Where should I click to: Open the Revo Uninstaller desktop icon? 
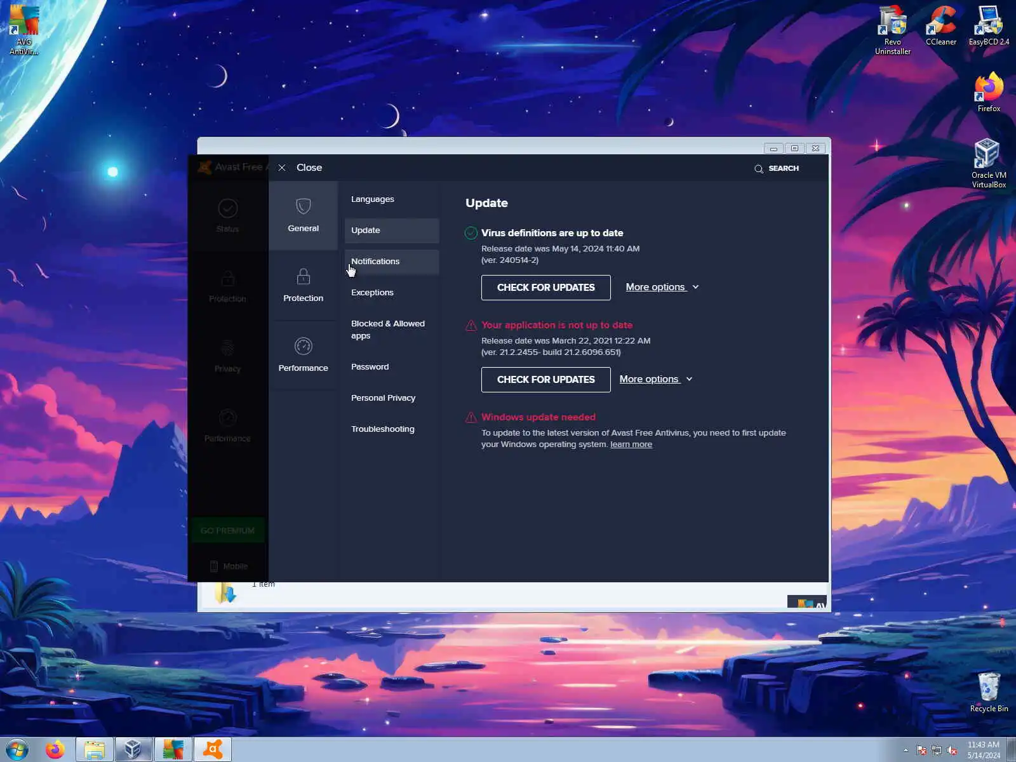(x=893, y=30)
